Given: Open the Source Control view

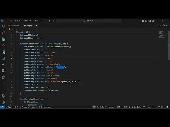Looking at the screenshot, I should [3, 39].
